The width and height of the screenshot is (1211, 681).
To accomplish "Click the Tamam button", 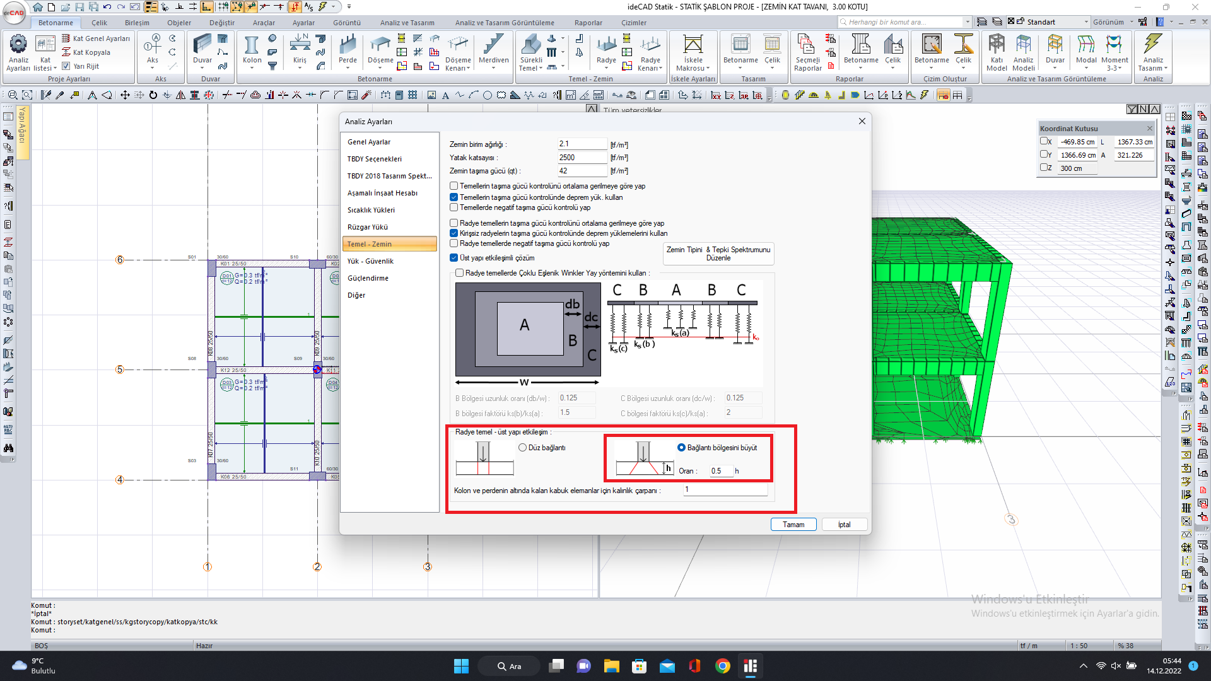I will click(x=793, y=525).
